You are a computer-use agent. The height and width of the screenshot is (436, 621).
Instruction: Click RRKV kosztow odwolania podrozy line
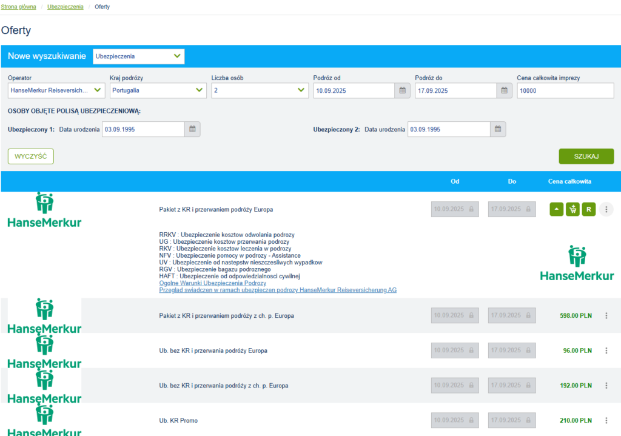pos(227,235)
